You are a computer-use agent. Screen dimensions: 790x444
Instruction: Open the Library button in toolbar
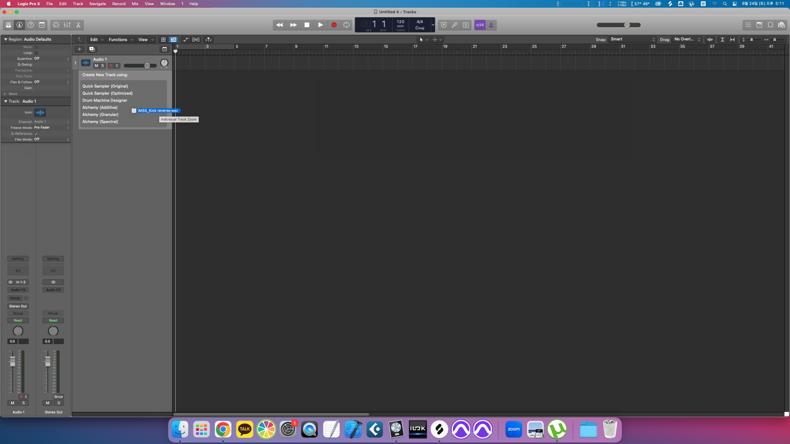coord(8,25)
